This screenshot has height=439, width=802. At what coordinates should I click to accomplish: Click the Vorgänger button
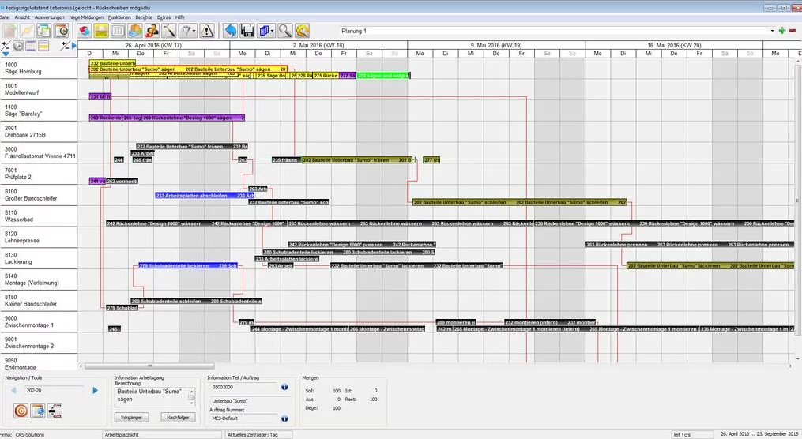pyautogui.click(x=131, y=417)
